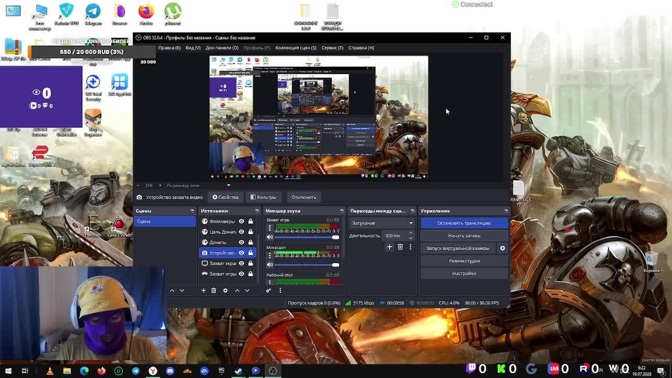Pop out the Микшер звука dock
This screenshot has height=378, width=672.
click(342, 211)
